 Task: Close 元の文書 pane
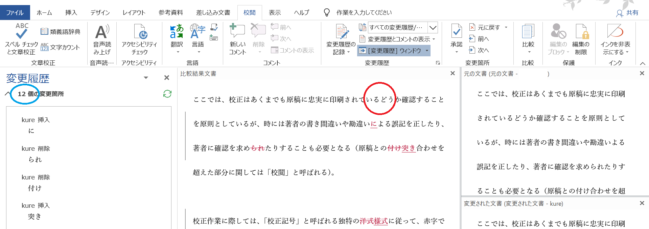[642, 73]
